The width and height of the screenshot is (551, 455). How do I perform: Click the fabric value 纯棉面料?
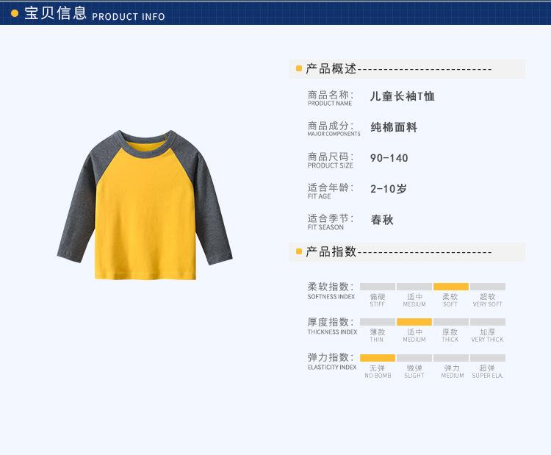coord(394,127)
